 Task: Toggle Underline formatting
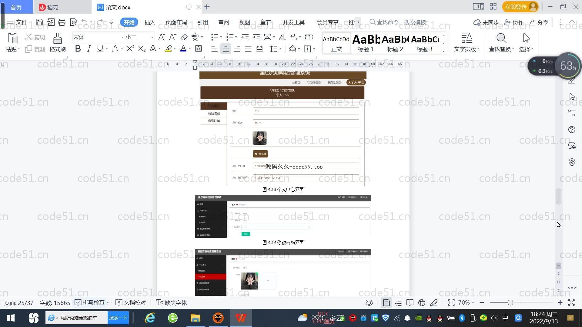coord(100,48)
